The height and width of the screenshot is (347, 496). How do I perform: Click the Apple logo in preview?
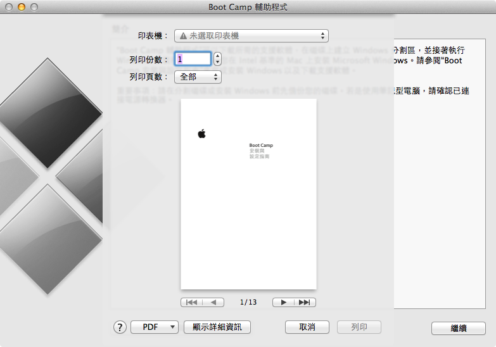click(x=201, y=134)
